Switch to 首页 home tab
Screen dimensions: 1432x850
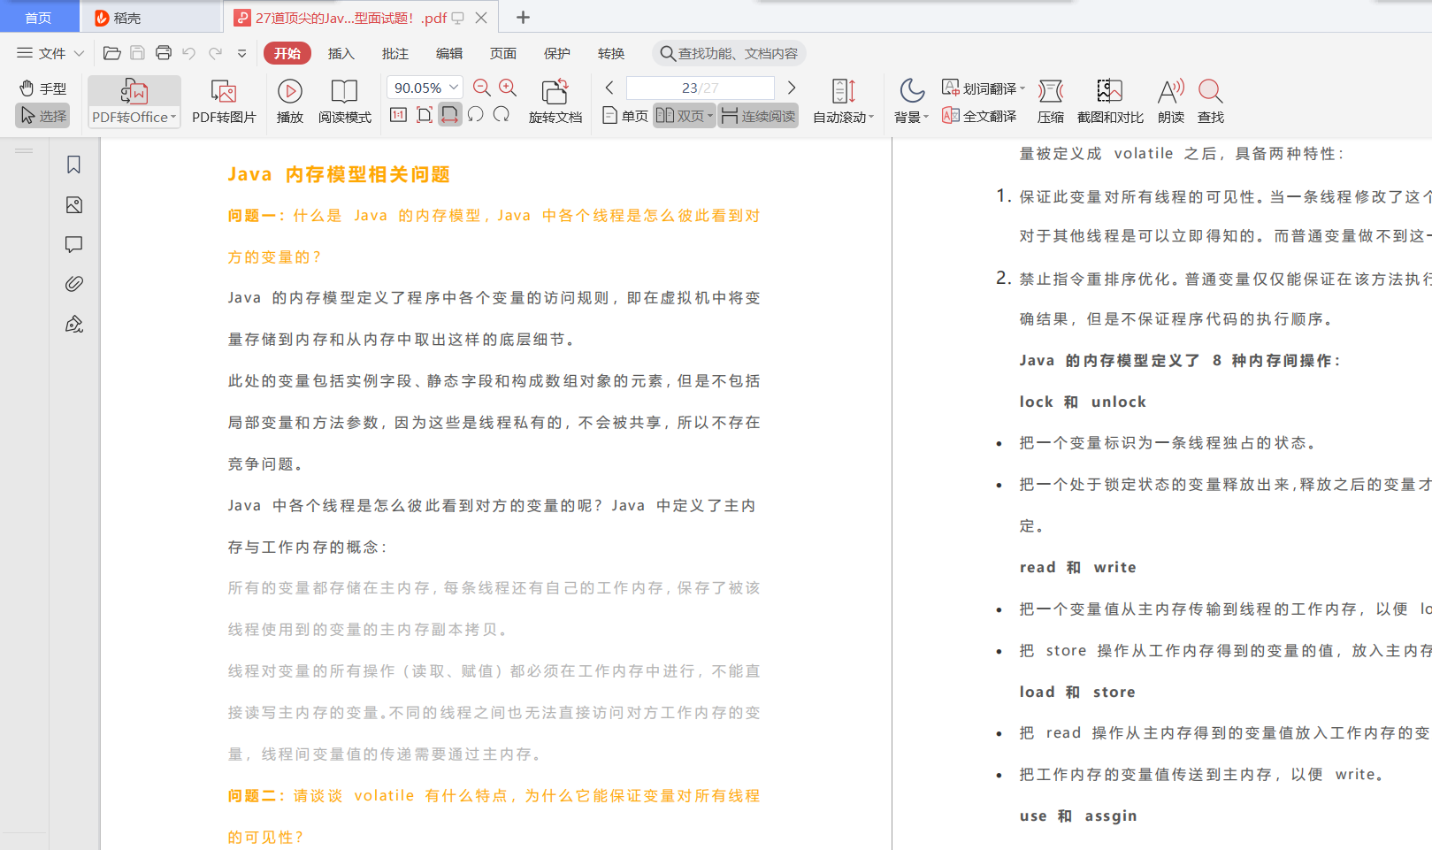click(x=39, y=18)
